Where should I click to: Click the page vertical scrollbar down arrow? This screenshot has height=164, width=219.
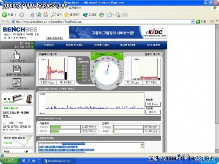[217, 151]
